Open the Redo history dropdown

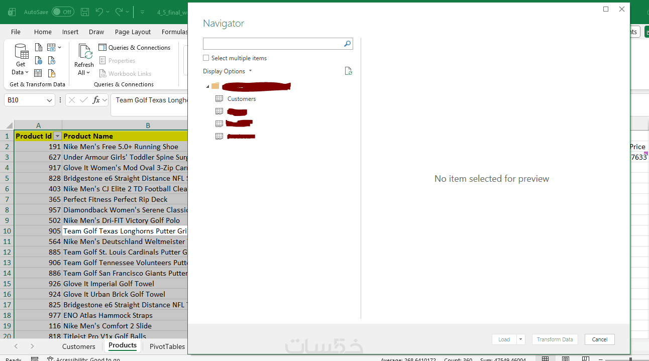pos(127,12)
